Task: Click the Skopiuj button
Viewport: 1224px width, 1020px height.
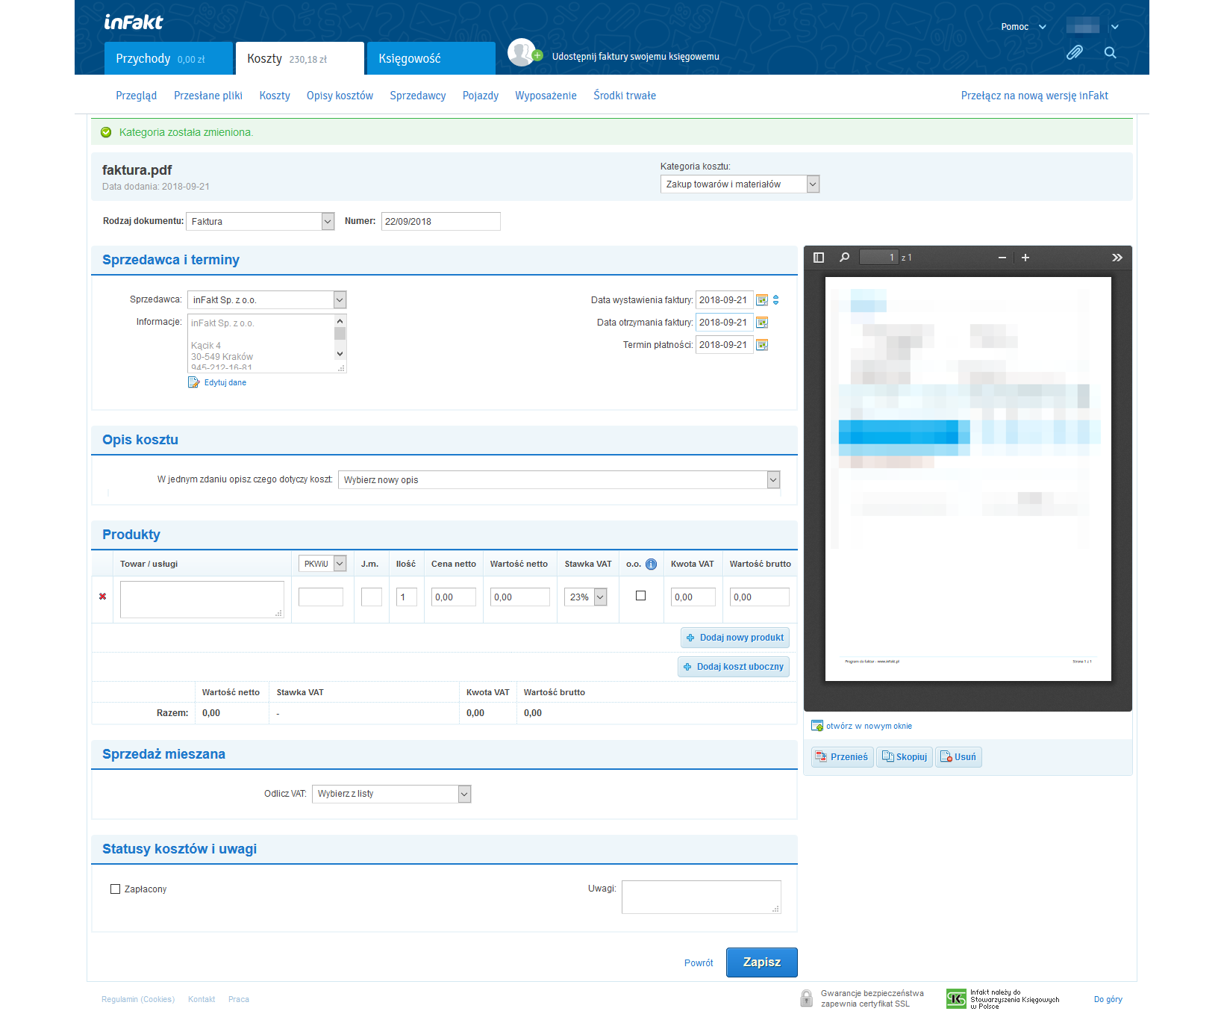Action: [x=905, y=757]
